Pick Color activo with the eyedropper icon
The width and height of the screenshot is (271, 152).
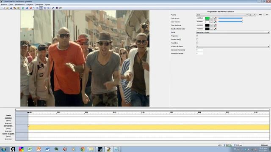pyautogui.click(x=215, y=18)
